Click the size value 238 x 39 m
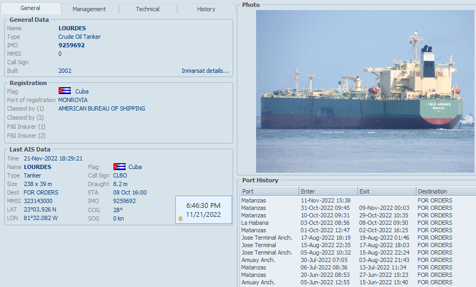The height and width of the screenshot is (287, 476). coord(38,184)
